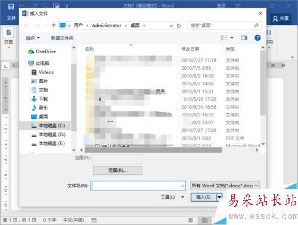Click 0 个字 word count in status bar
Image resolution: width=298 pixels, height=225 pixels.
pyautogui.click(x=49, y=220)
